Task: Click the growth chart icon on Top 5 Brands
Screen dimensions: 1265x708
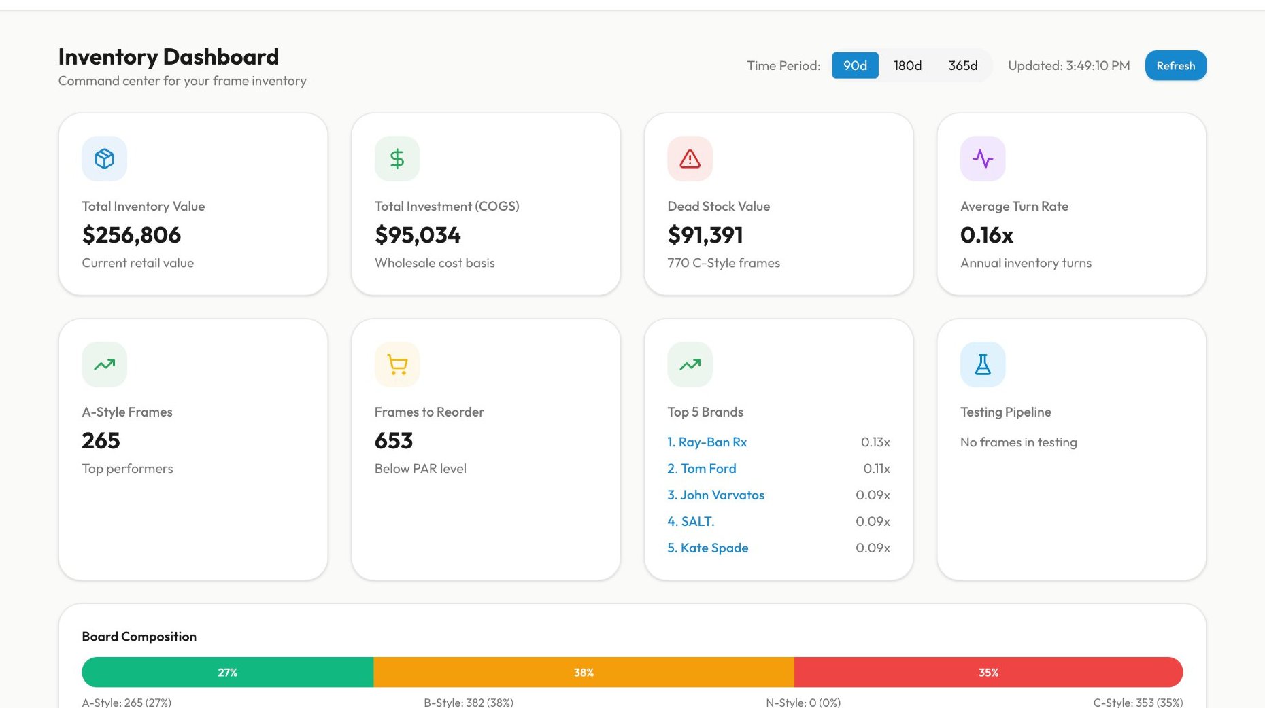Action: [690, 364]
